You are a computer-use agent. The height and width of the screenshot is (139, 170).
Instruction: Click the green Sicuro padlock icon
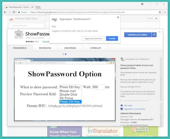[x=19, y=12]
